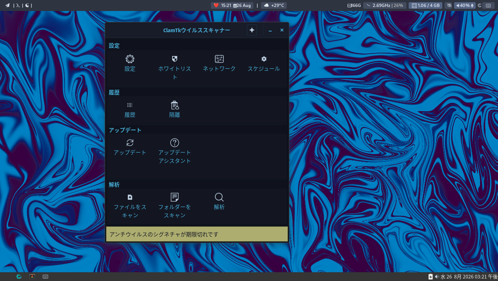Open the スケジュール (Scheduler) icon
The width and height of the screenshot is (498, 281).
click(264, 59)
